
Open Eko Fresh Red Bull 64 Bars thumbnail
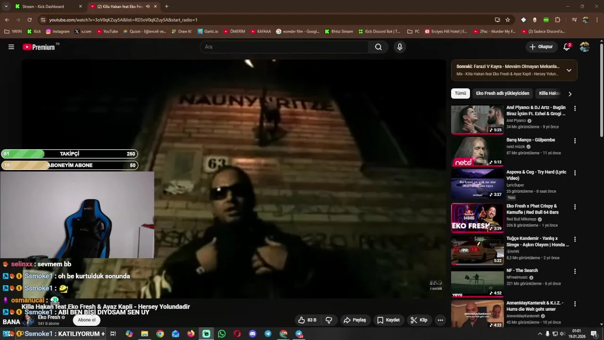click(x=477, y=218)
